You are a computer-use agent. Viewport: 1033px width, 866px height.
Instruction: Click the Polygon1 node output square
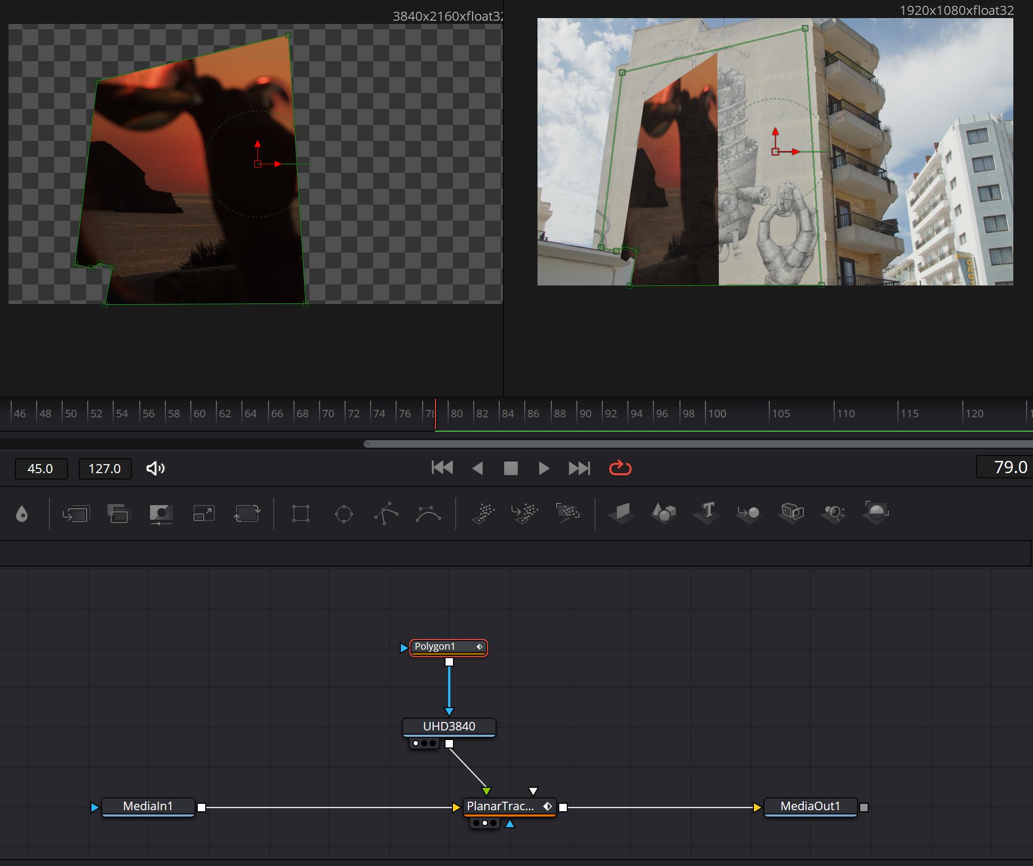(449, 662)
